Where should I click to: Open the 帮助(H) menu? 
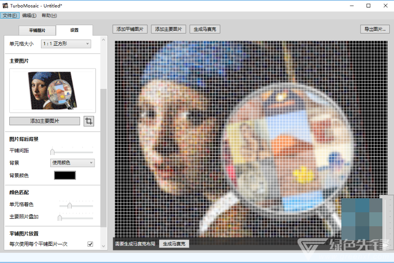[49, 15]
